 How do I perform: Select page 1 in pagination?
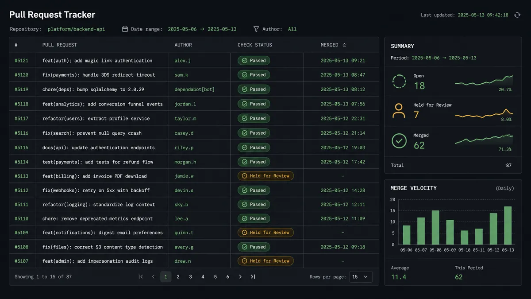click(x=166, y=276)
